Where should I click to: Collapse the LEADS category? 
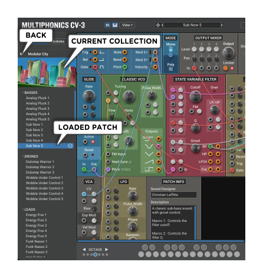tap(29, 210)
